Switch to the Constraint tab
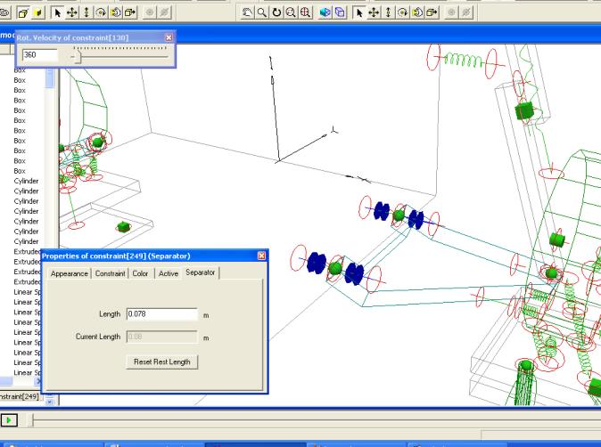 110,273
